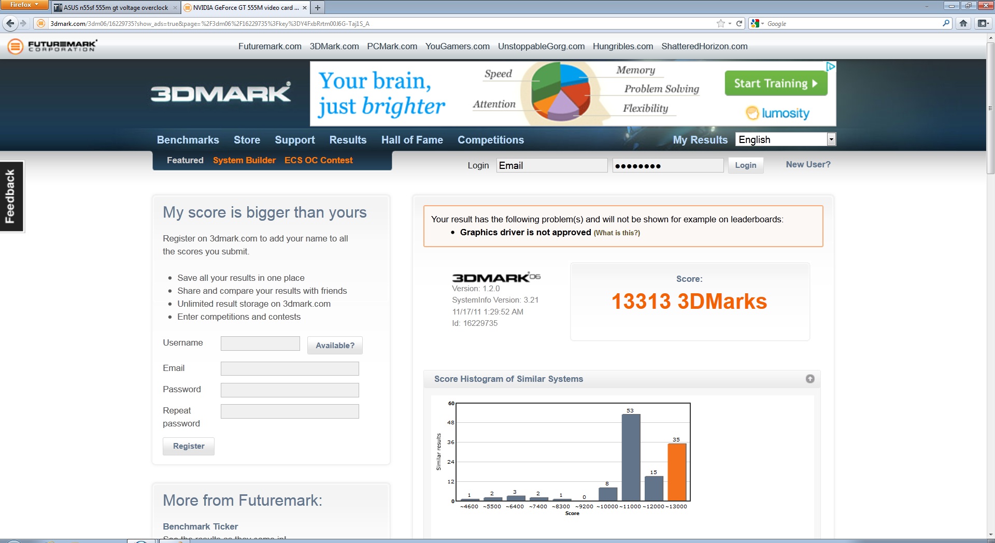Open the Benchmarks menu

coord(188,140)
